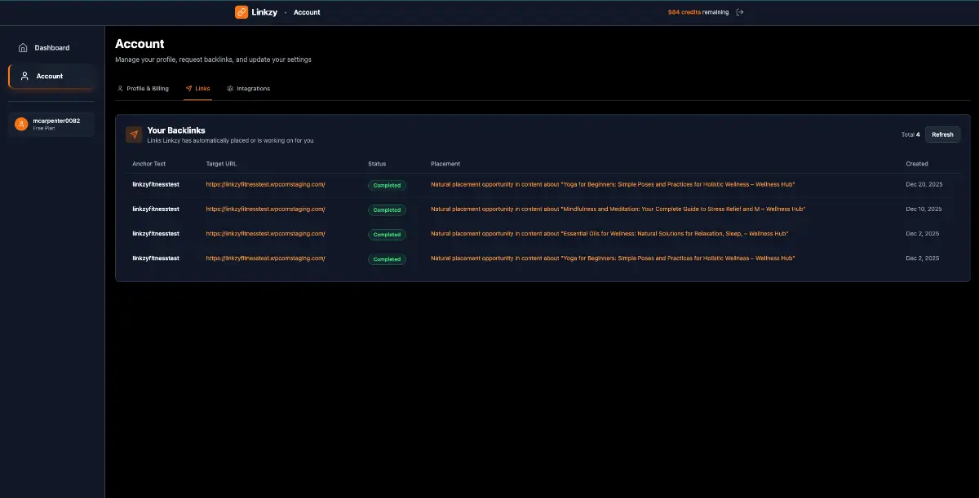Click the Dec 10, 2025 date cell
Viewport: 979px width, 498px height.
[924, 209]
